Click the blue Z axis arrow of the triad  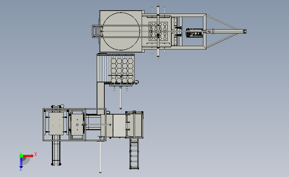coord(21,163)
